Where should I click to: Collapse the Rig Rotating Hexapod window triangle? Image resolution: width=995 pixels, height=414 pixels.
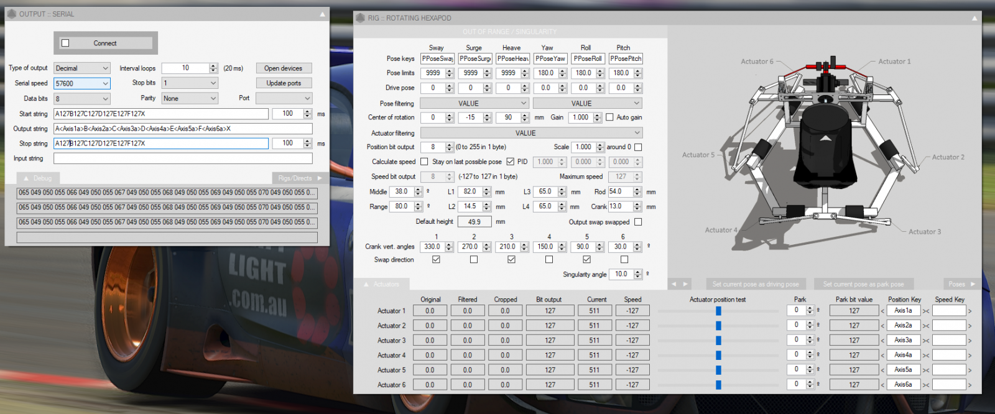coord(974,18)
